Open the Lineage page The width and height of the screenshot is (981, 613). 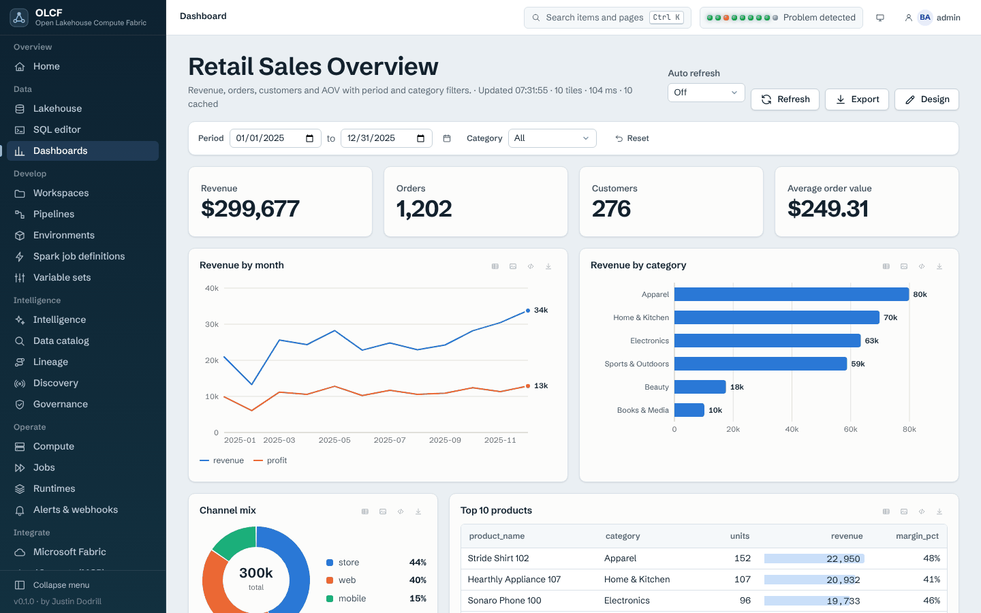click(x=82, y=362)
